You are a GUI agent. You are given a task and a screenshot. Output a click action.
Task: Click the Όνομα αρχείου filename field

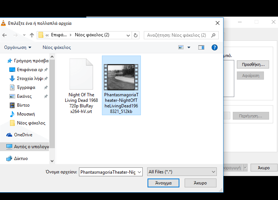tap(108, 172)
